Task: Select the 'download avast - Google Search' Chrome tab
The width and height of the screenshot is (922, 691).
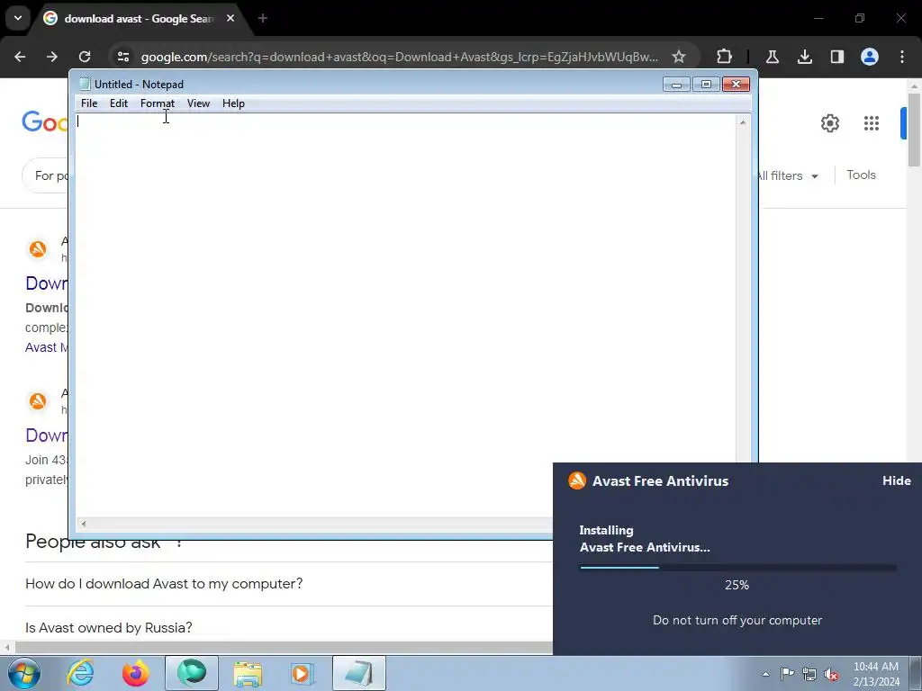Action: [x=138, y=19]
